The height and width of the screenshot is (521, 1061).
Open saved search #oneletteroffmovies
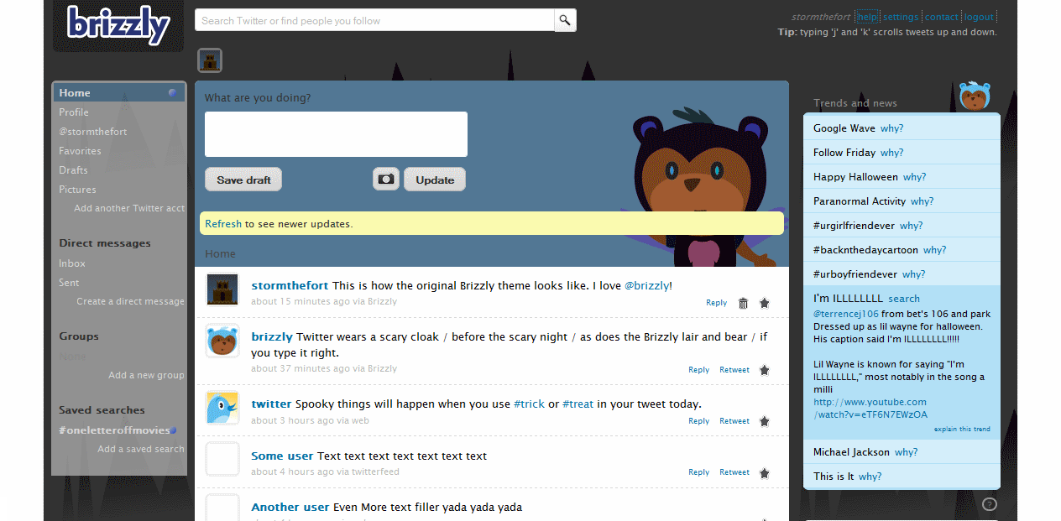coord(114,430)
